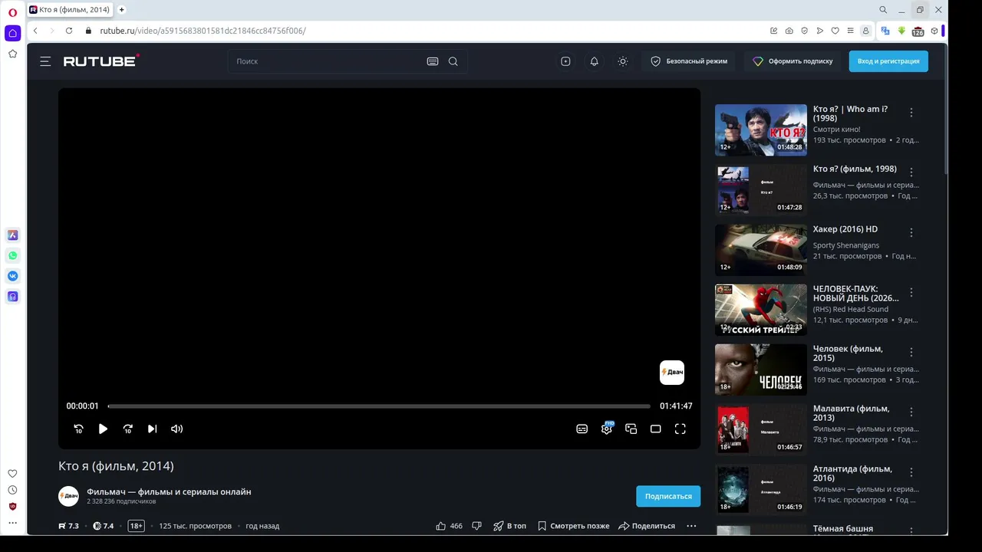982x552 pixels.
Task: Enable Безопасный режим
Action: (x=689, y=61)
